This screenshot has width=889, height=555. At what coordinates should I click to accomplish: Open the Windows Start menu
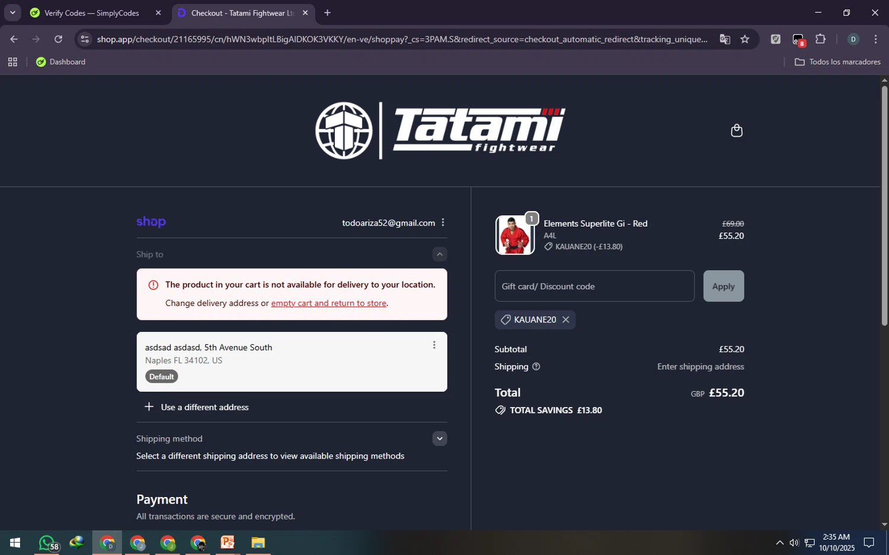[15, 543]
